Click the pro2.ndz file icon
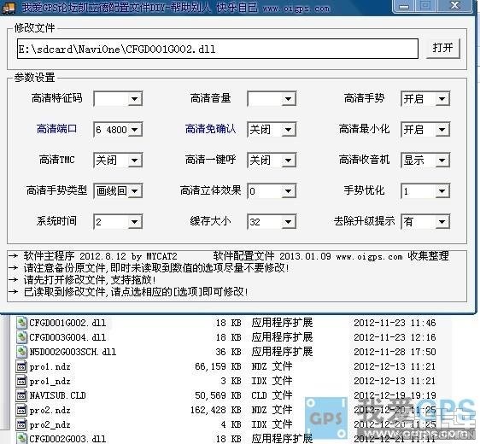Viewport: 480px width, 444px height. 21,410
